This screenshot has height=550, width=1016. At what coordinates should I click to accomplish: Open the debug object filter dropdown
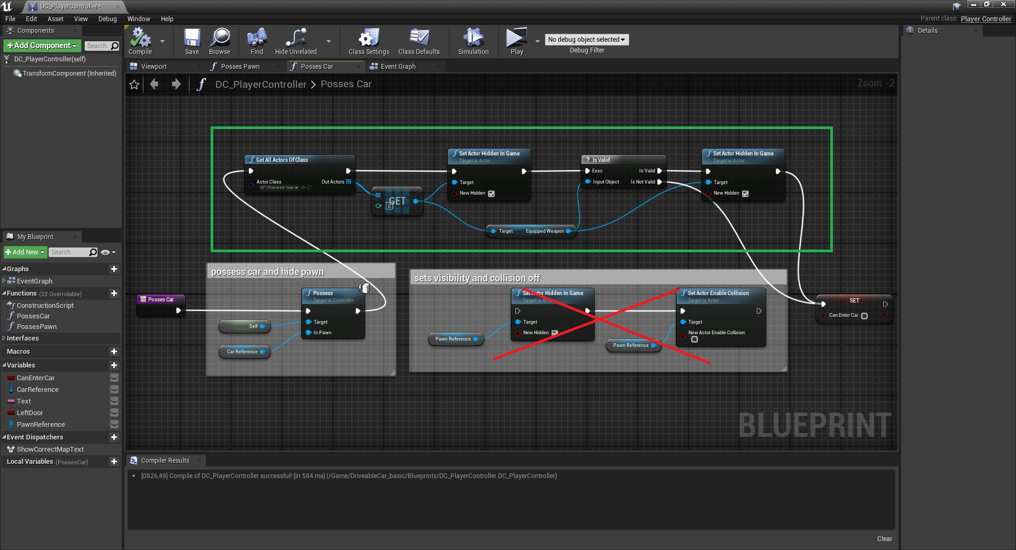tap(586, 40)
